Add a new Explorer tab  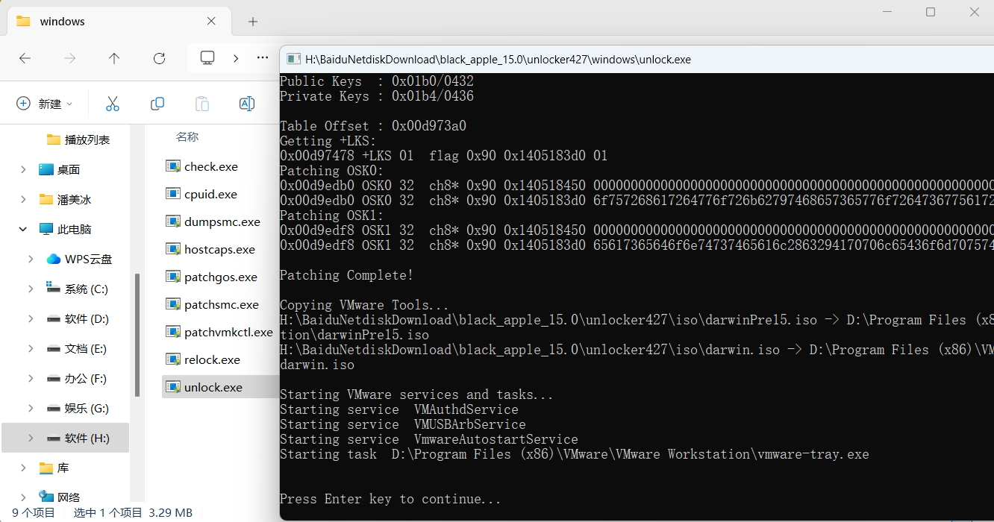(x=253, y=22)
